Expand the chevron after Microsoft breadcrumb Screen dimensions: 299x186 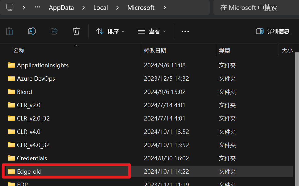(x=164, y=8)
